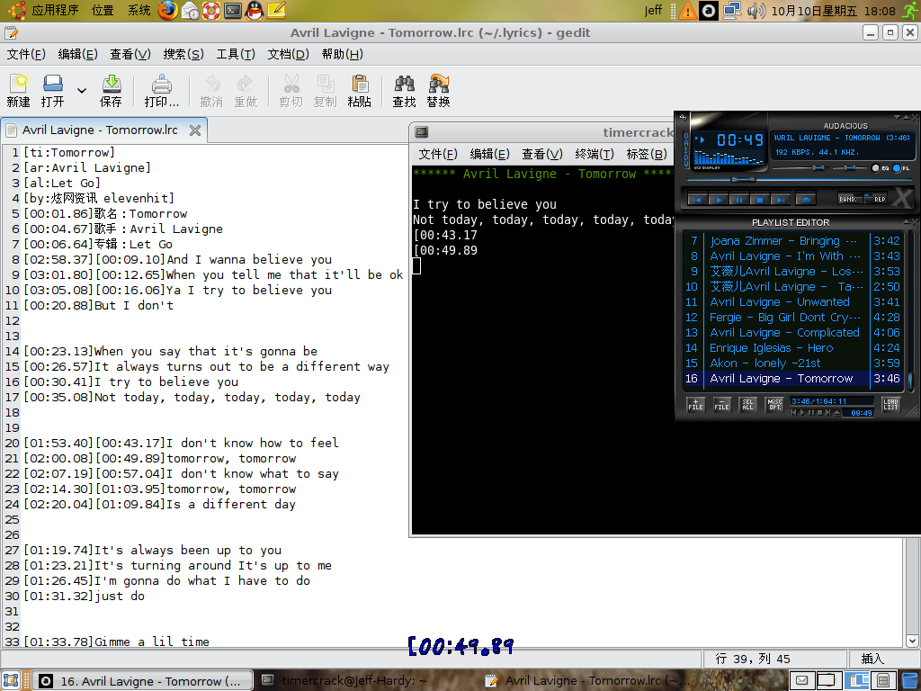Click Audacious Play button in main window

(x=719, y=200)
